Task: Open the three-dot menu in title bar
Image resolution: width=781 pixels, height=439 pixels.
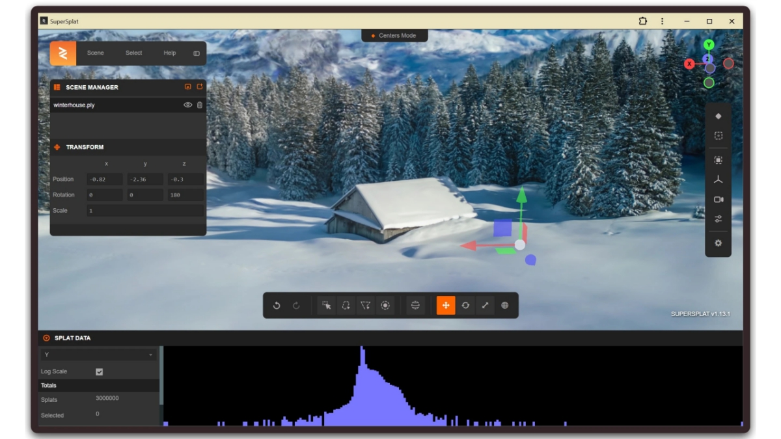Action: [663, 21]
